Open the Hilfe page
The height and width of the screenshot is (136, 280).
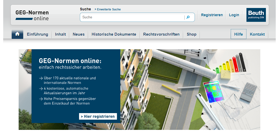pos(238,34)
